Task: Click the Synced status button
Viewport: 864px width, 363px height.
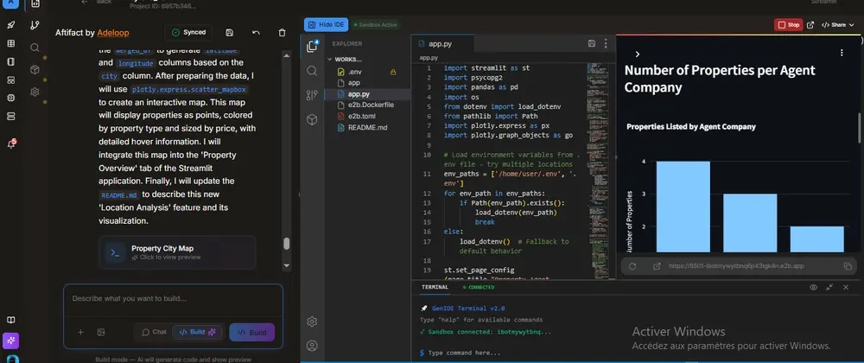Action: coord(188,33)
